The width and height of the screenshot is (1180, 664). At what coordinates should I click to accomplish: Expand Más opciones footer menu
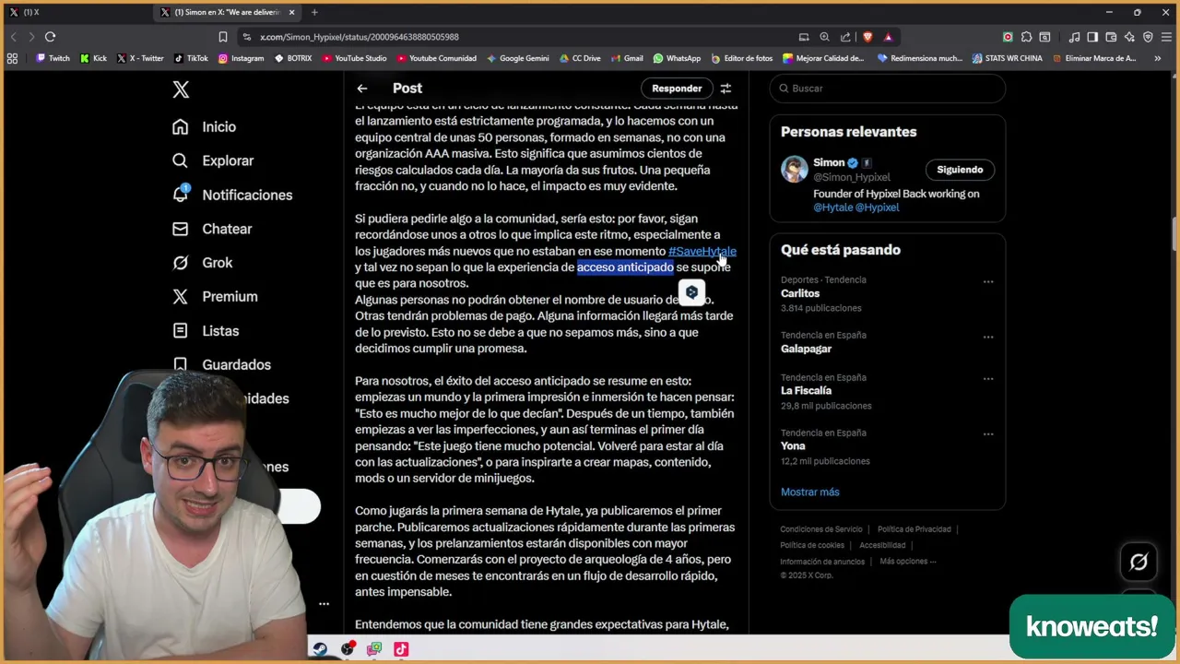[x=907, y=562]
